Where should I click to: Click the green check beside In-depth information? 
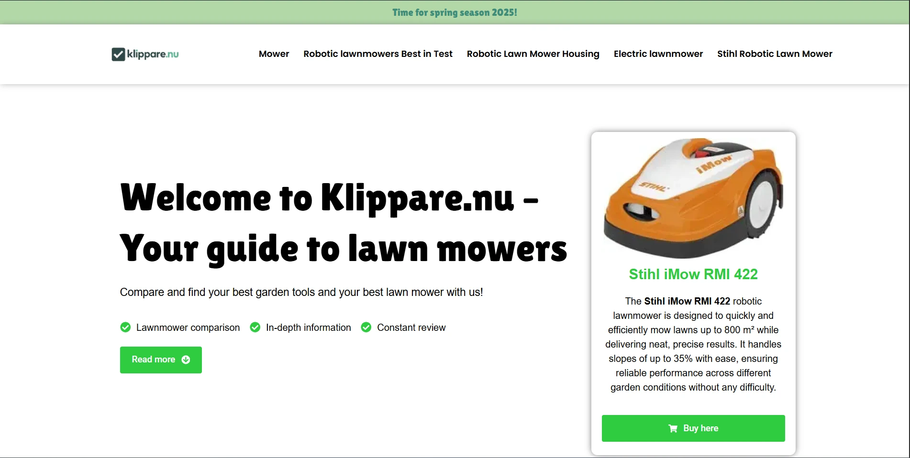point(255,327)
